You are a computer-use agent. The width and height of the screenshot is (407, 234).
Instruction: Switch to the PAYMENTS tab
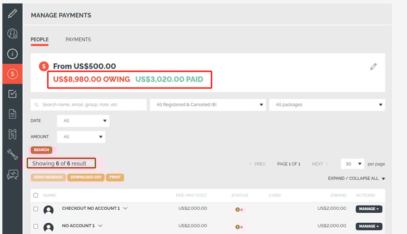(78, 40)
